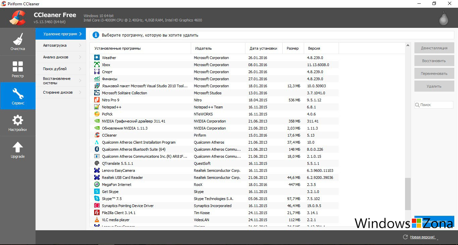Select the VLC media player icon

click(97, 219)
